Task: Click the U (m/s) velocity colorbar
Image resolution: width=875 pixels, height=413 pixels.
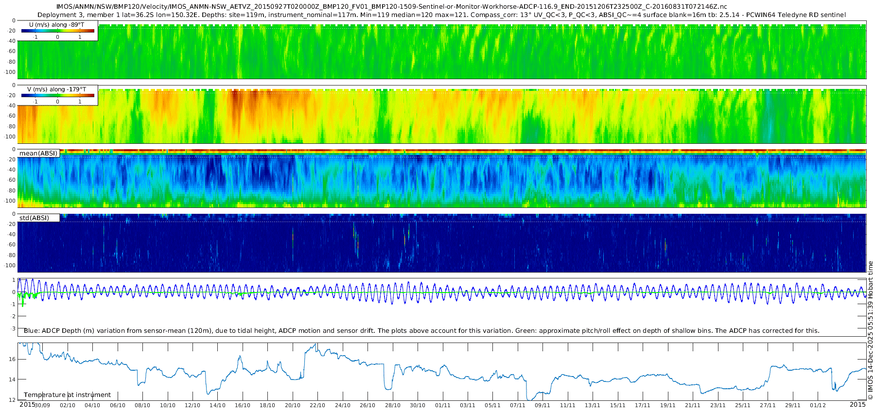Action: 57,31
